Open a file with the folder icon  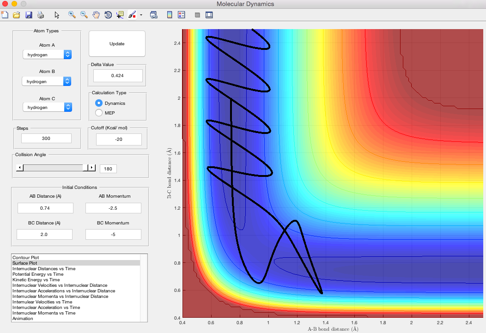pos(17,15)
